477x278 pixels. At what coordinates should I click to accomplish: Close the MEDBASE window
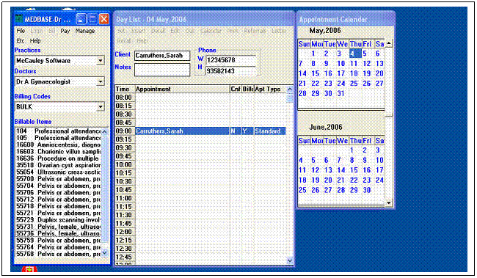(x=103, y=19)
